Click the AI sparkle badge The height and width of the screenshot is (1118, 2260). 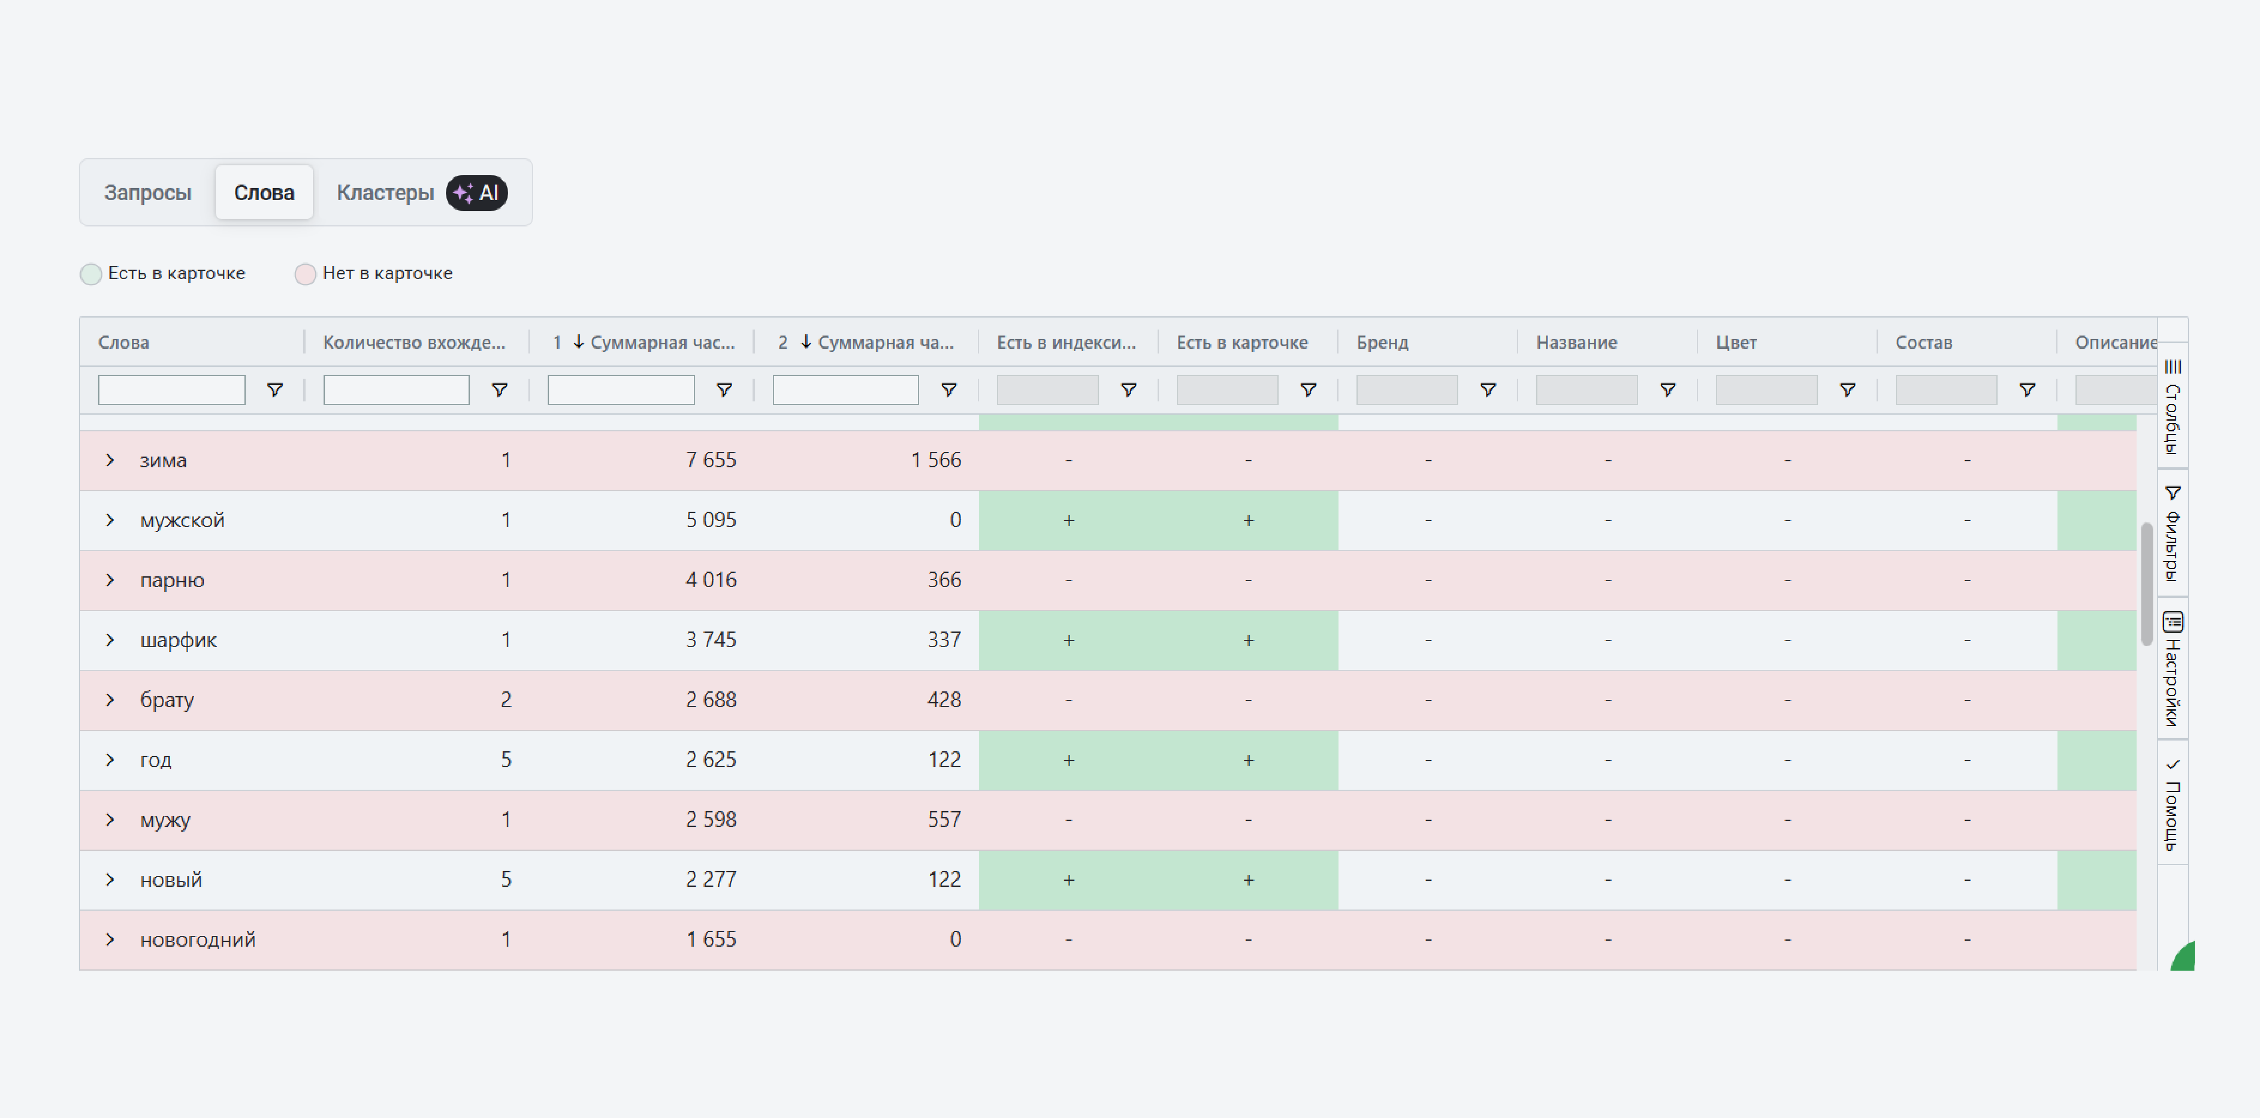point(477,193)
